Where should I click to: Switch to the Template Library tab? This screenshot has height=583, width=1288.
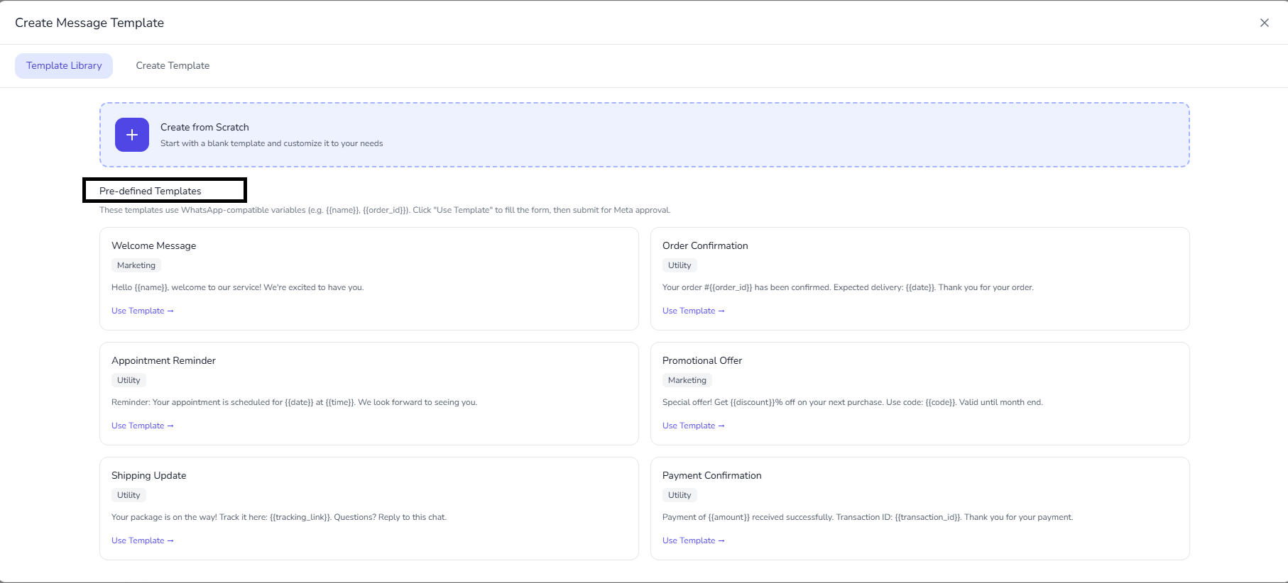pos(64,66)
